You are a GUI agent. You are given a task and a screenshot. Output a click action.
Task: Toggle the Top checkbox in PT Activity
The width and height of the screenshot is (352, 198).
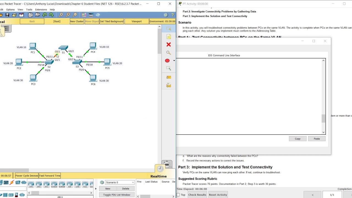click(178, 195)
